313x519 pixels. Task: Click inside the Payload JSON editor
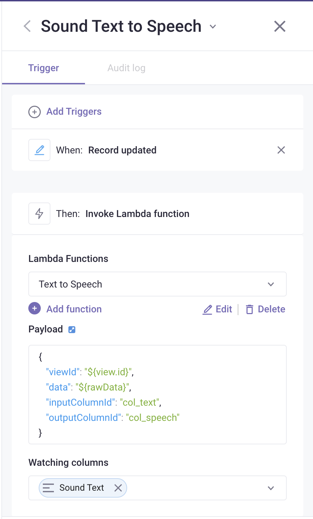click(x=158, y=395)
